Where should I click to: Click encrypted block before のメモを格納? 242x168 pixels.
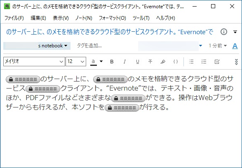pyautogui.click(x=110, y=79)
